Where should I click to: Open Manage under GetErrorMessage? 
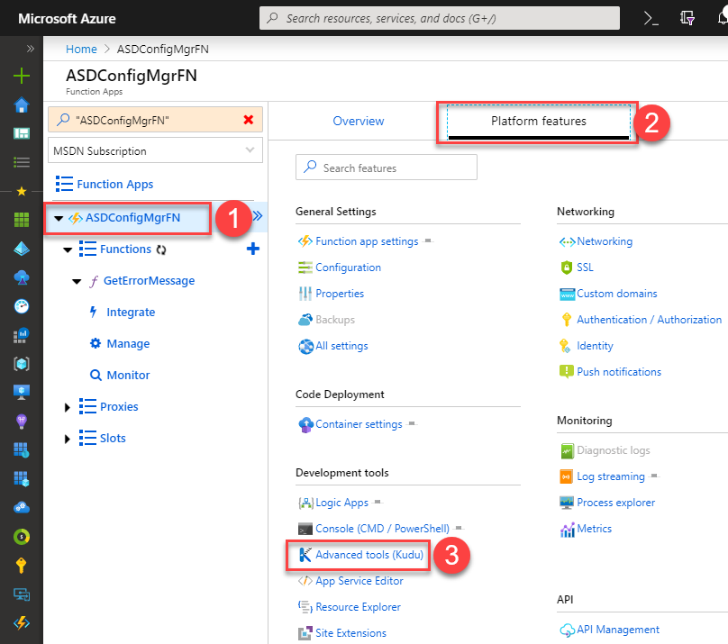pyautogui.click(x=128, y=344)
